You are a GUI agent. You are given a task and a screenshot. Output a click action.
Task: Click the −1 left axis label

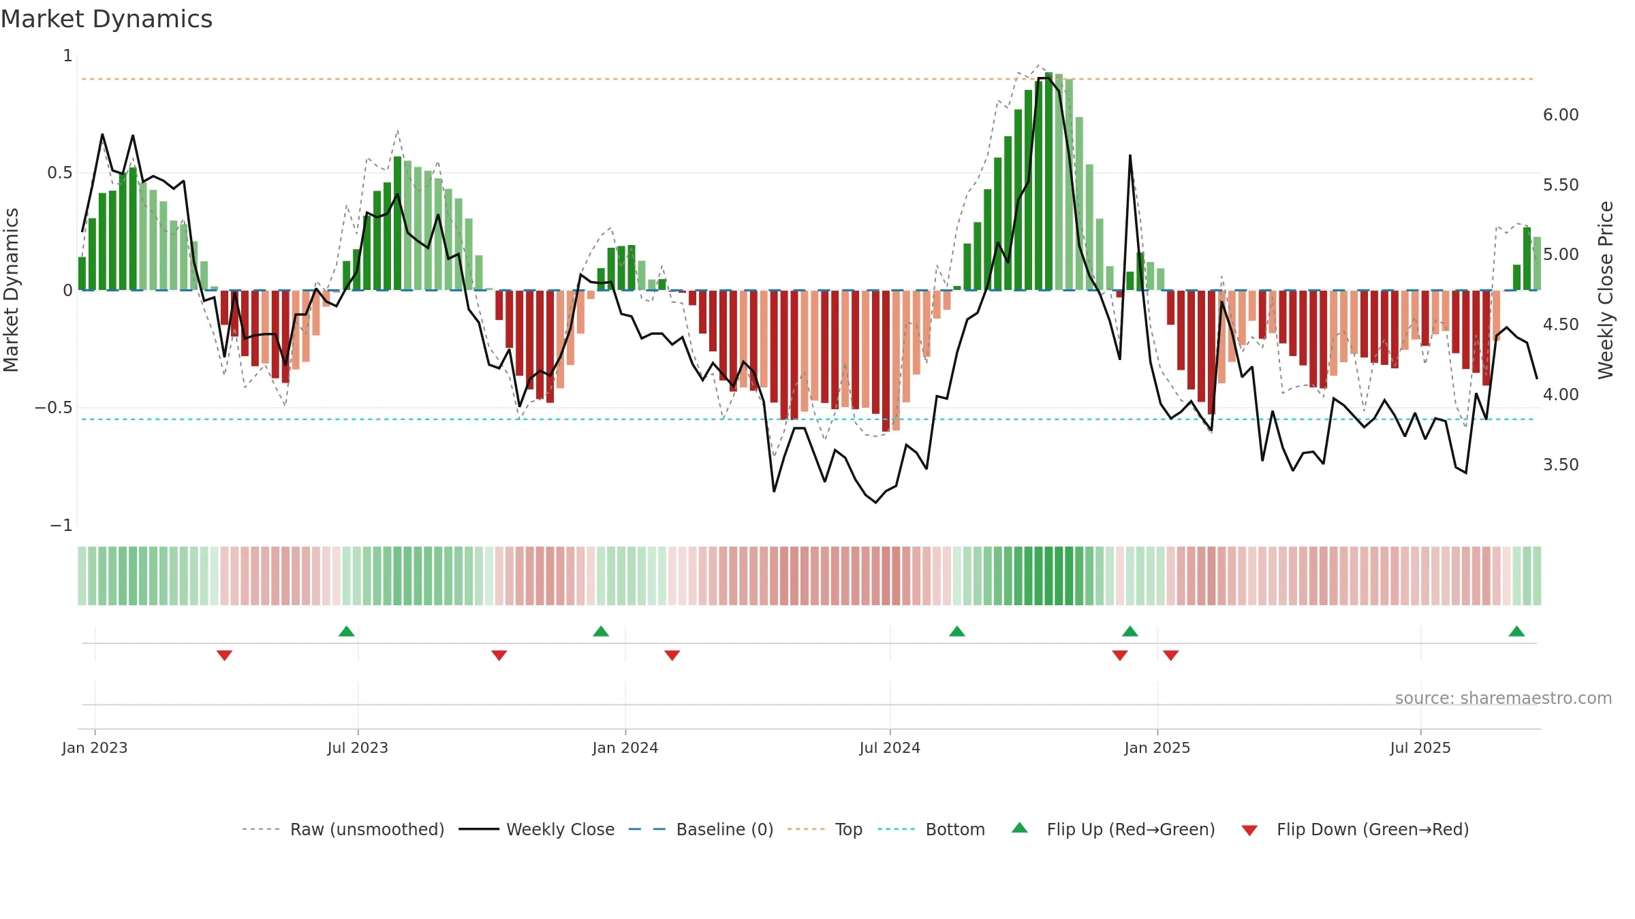61,526
